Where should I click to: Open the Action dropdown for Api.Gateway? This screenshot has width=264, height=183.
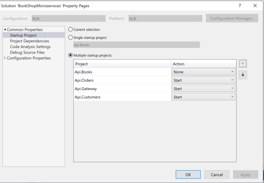tap(203, 89)
